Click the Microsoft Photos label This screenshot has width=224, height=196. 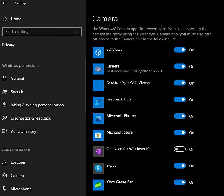click(121, 116)
